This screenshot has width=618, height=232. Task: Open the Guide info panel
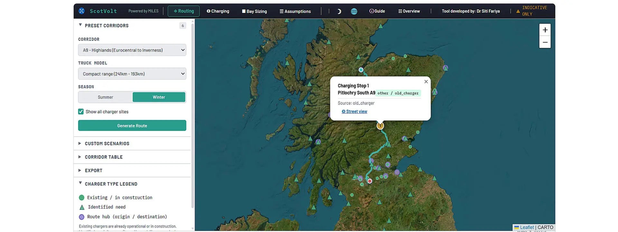click(x=377, y=11)
